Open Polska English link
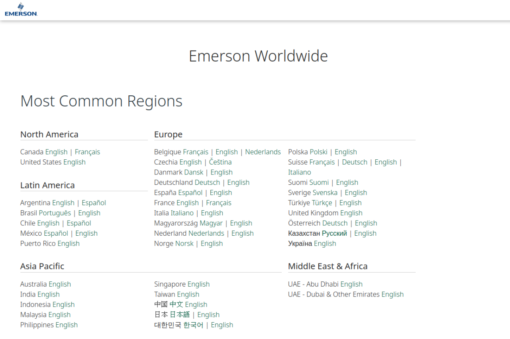510x339 pixels. pos(346,152)
